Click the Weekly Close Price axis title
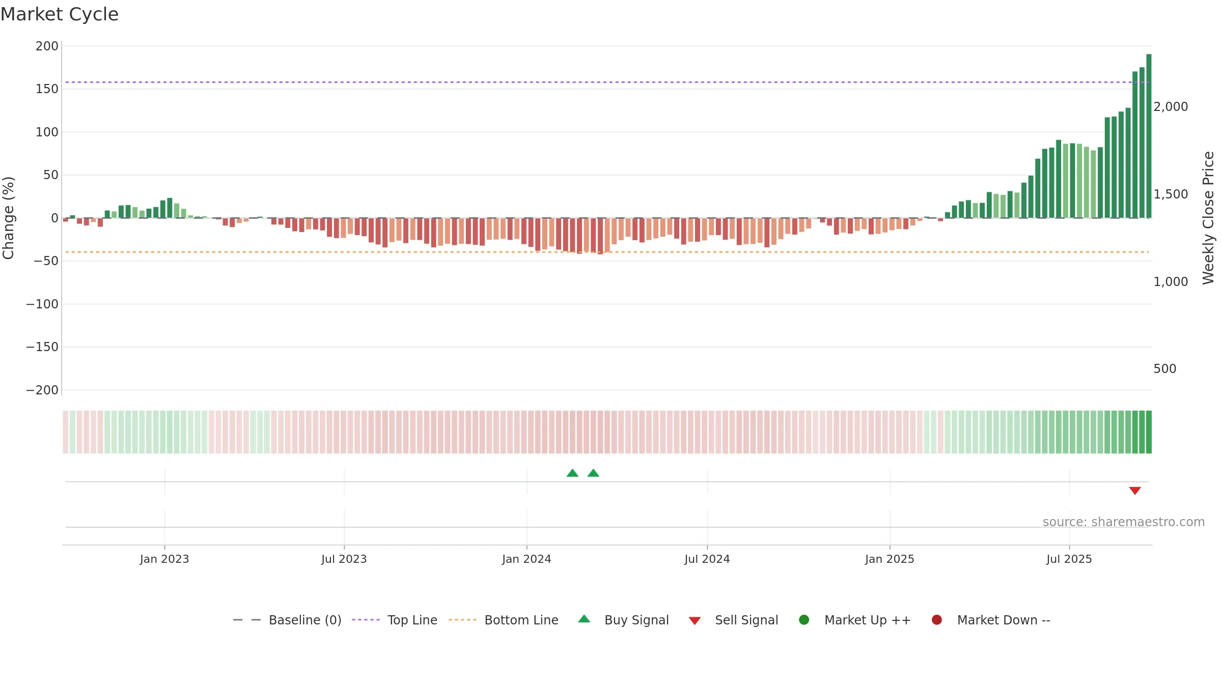This screenshot has height=687, width=1222. (x=1208, y=218)
